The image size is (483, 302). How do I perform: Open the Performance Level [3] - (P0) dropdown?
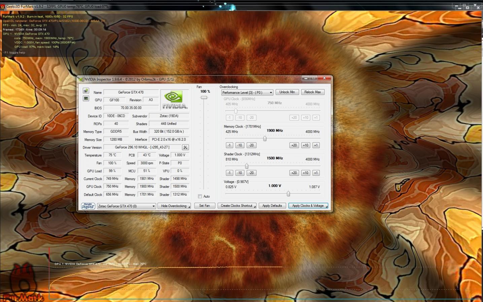click(247, 93)
